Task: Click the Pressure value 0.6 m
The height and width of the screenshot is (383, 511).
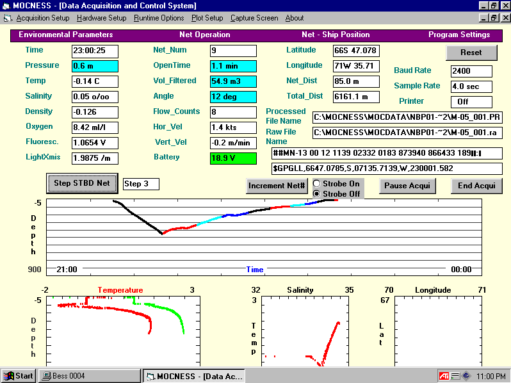Action: pyautogui.click(x=95, y=66)
